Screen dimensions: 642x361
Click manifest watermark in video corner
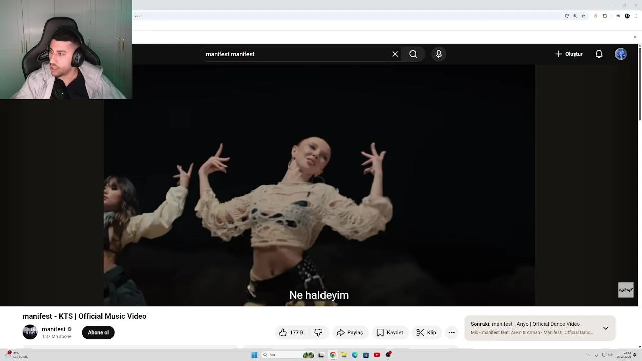626,290
